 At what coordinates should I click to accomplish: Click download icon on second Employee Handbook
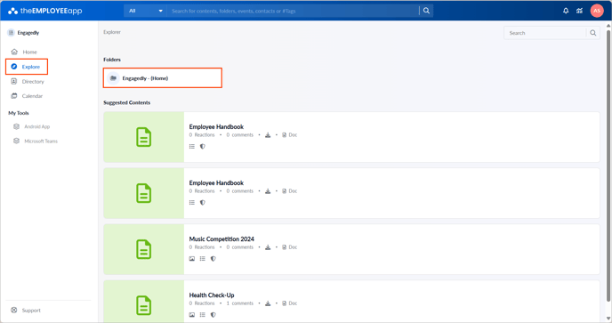(x=268, y=191)
